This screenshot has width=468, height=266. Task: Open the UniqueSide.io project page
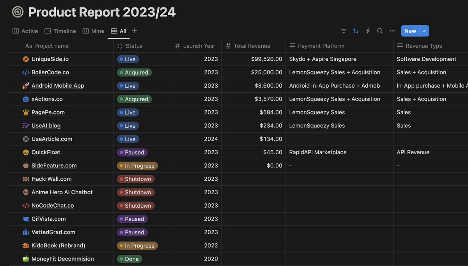(50, 59)
